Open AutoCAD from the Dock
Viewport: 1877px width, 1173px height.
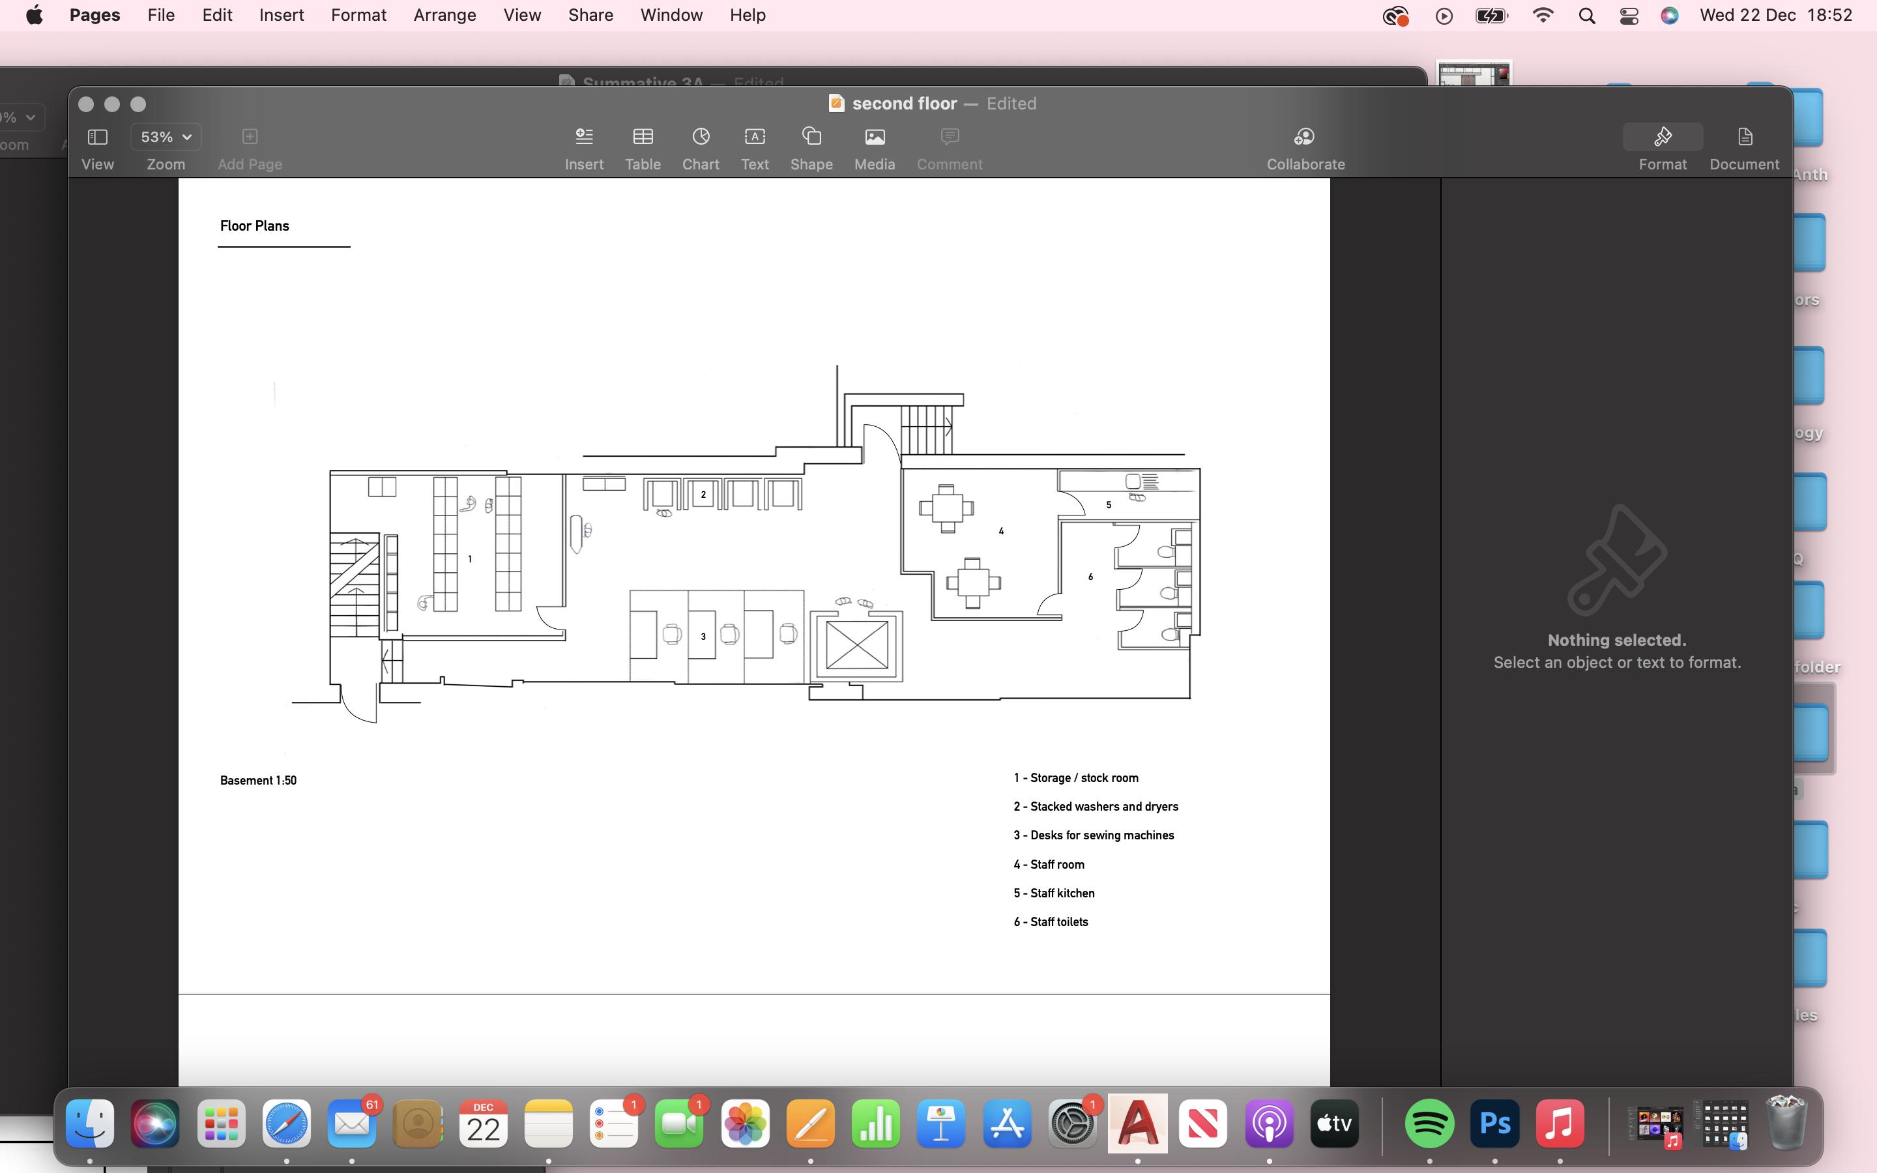[x=1137, y=1123]
